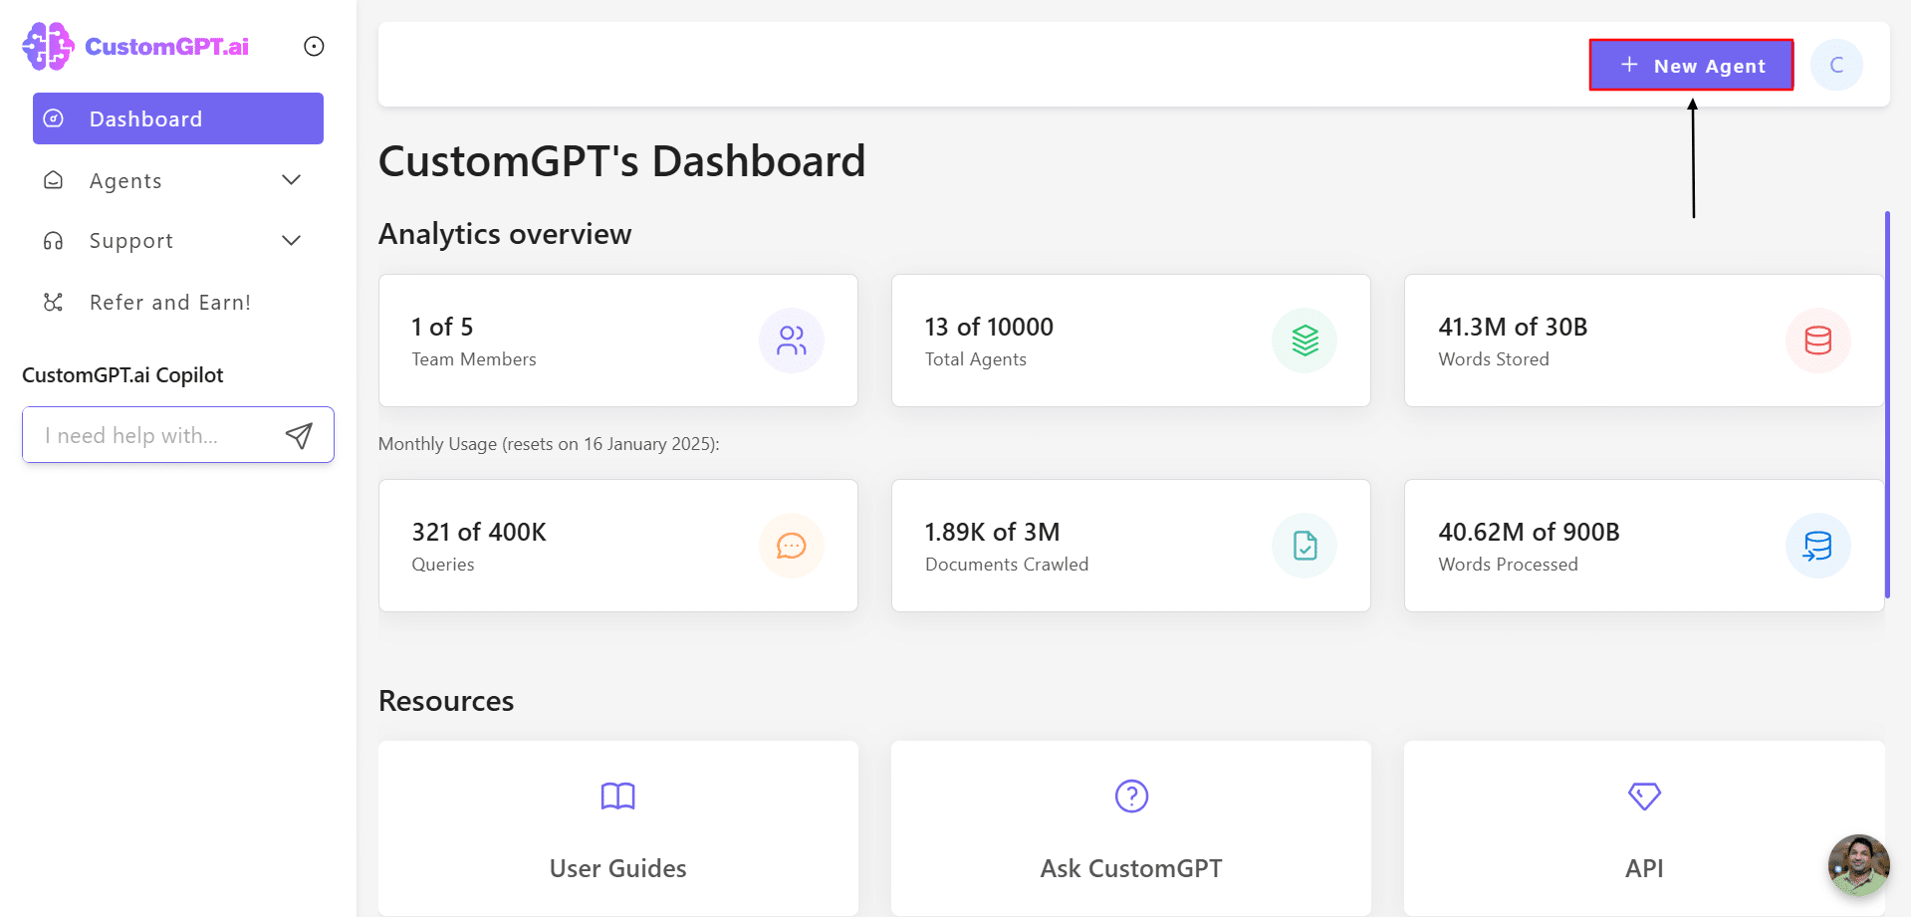This screenshot has height=917, width=1911.
Task: Open Refer and Earn! page
Action: click(169, 303)
